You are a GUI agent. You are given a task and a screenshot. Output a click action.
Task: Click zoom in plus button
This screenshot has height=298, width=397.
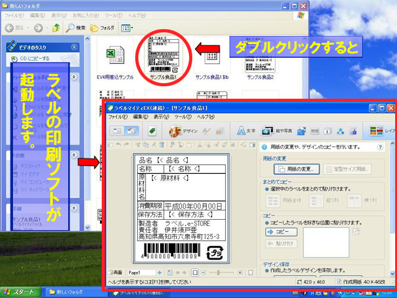point(240,273)
